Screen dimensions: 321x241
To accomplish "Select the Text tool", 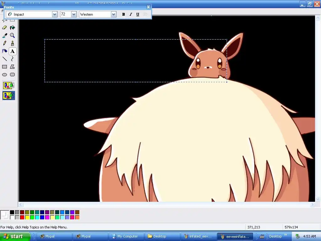I will pyautogui.click(x=13, y=51).
